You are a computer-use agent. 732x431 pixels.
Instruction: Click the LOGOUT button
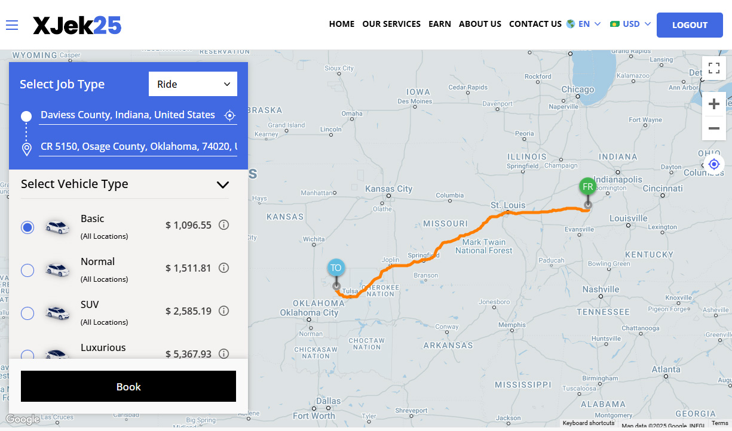pos(690,25)
